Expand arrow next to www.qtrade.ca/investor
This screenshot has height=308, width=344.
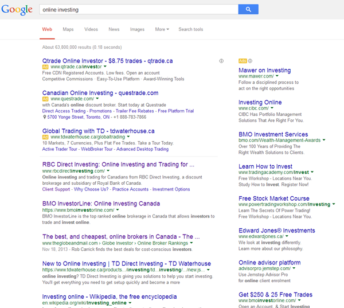pos(105,67)
